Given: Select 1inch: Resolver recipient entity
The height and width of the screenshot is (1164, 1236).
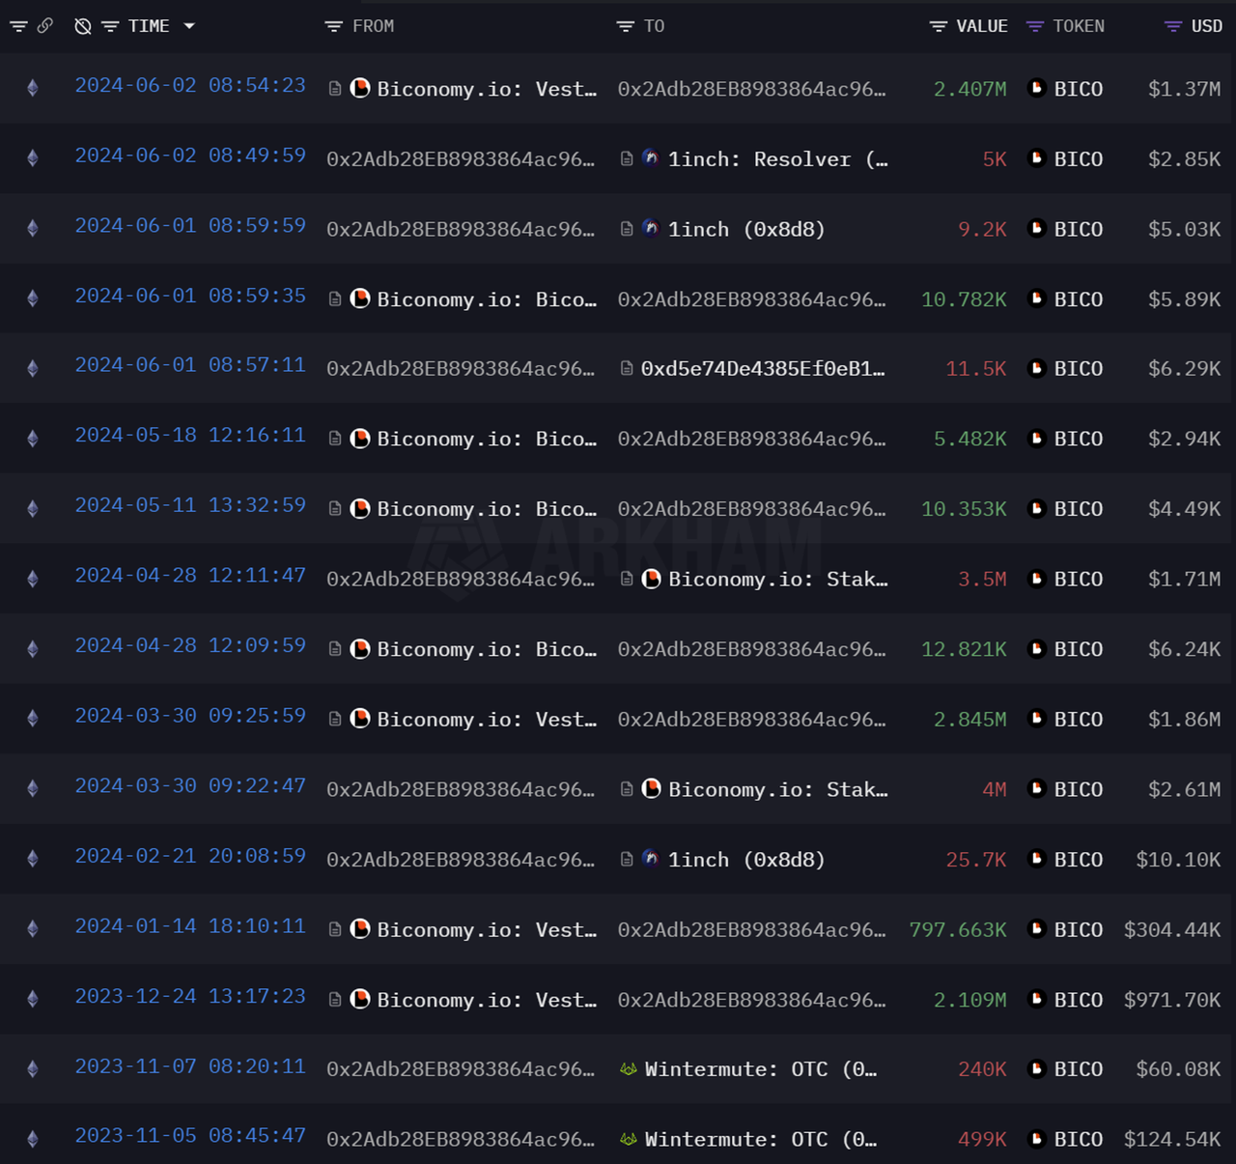Looking at the screenshot, I should click(x=778, y=159).
